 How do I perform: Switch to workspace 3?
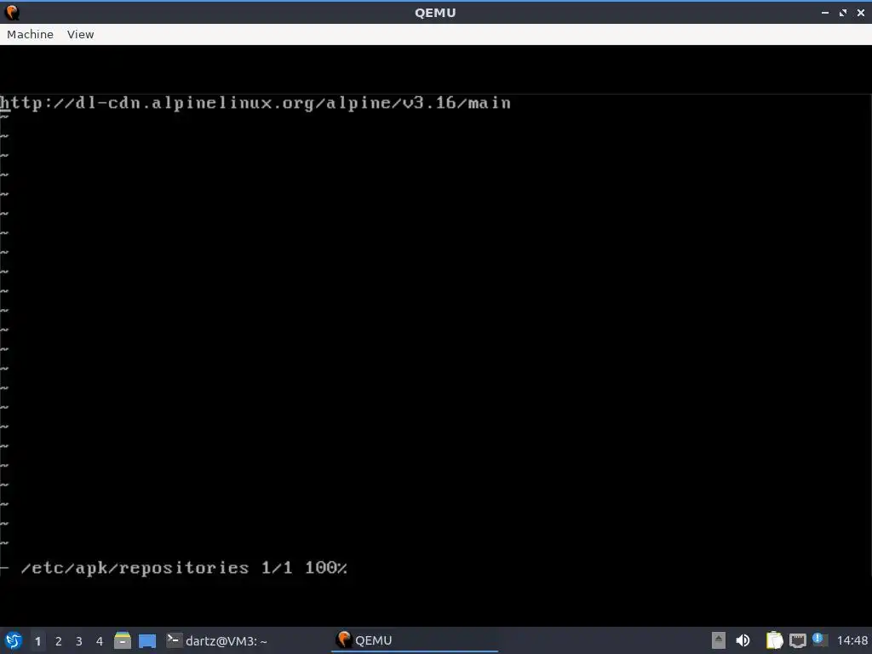79,640
